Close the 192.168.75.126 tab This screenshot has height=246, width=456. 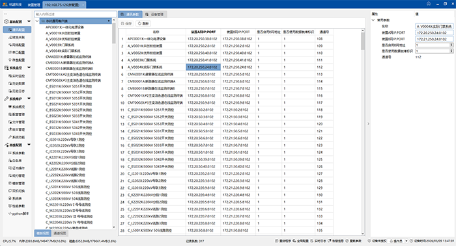(x=83, y=5)
